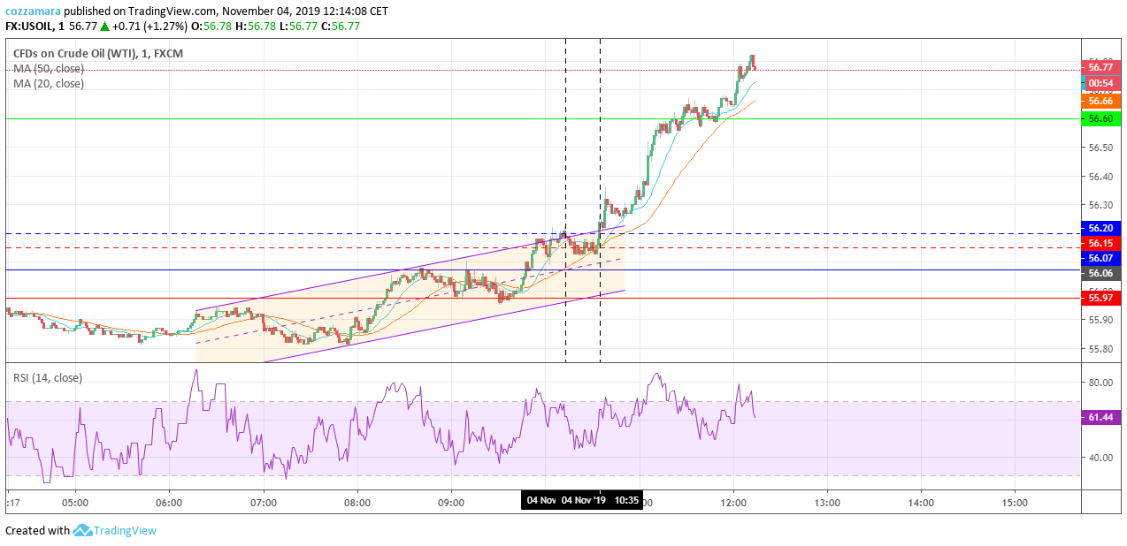Click the TradingView cloud logo icon
The image size is (1127, 546).
click(x=82, y=530)
